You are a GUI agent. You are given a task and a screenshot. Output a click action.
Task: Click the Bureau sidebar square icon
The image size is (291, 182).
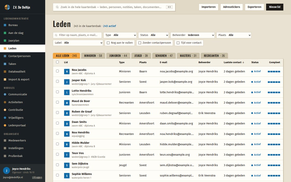[x=5, y=25]
